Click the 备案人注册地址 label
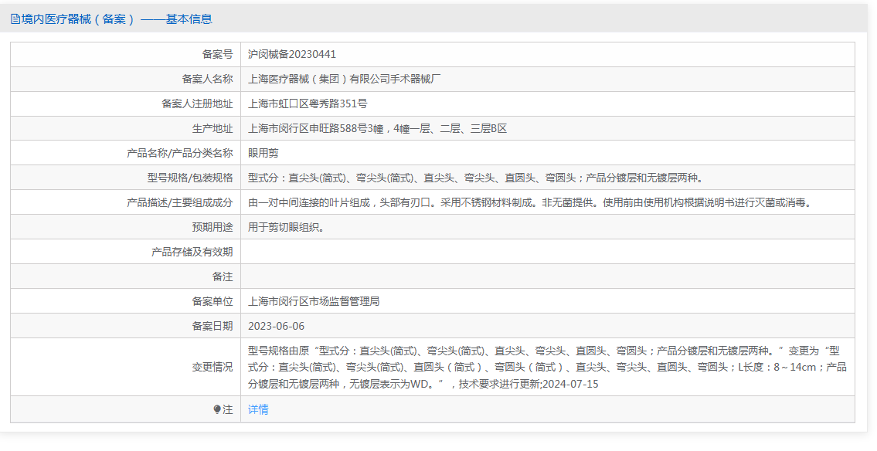This screenshot has height=451, width=877. click(198, 103)
